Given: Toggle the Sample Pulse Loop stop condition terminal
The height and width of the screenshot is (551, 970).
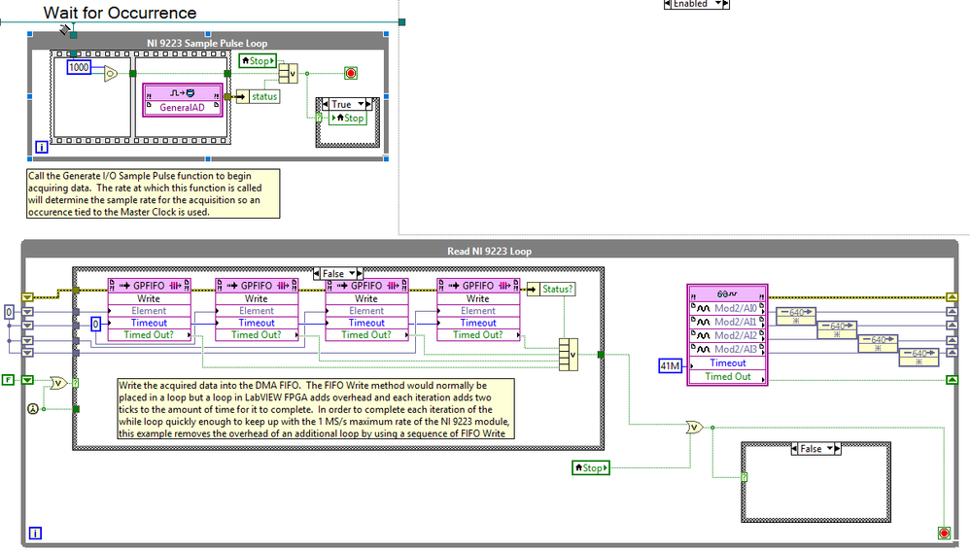Looking at the screenshot, I should (351, 74).
